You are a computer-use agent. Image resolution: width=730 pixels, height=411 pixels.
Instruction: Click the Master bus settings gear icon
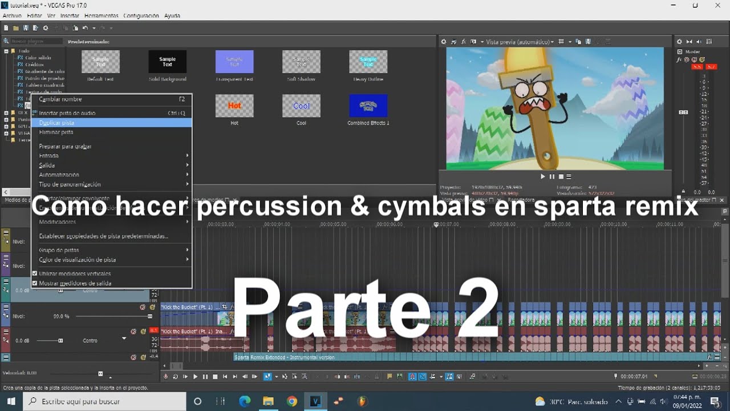679,42
